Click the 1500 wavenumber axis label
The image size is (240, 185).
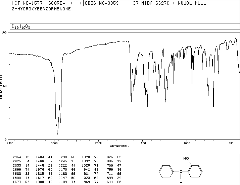tap(143, 143)
